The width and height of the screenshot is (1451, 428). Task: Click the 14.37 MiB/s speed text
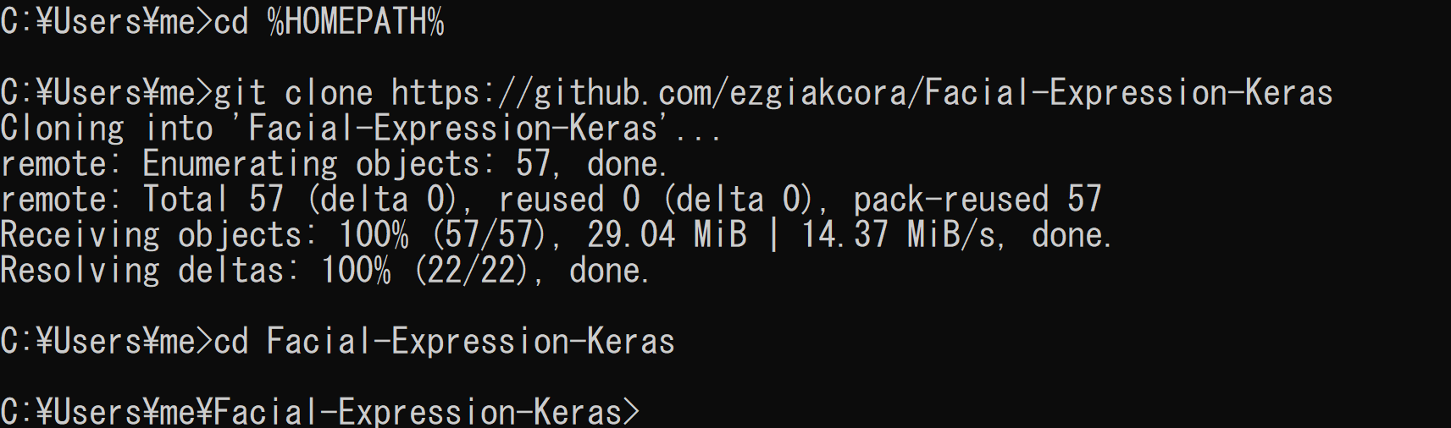coord(902,235)
